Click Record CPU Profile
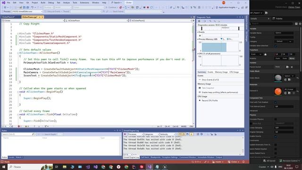The width and height of the screenshot is (302, 170). coord(210,101)
